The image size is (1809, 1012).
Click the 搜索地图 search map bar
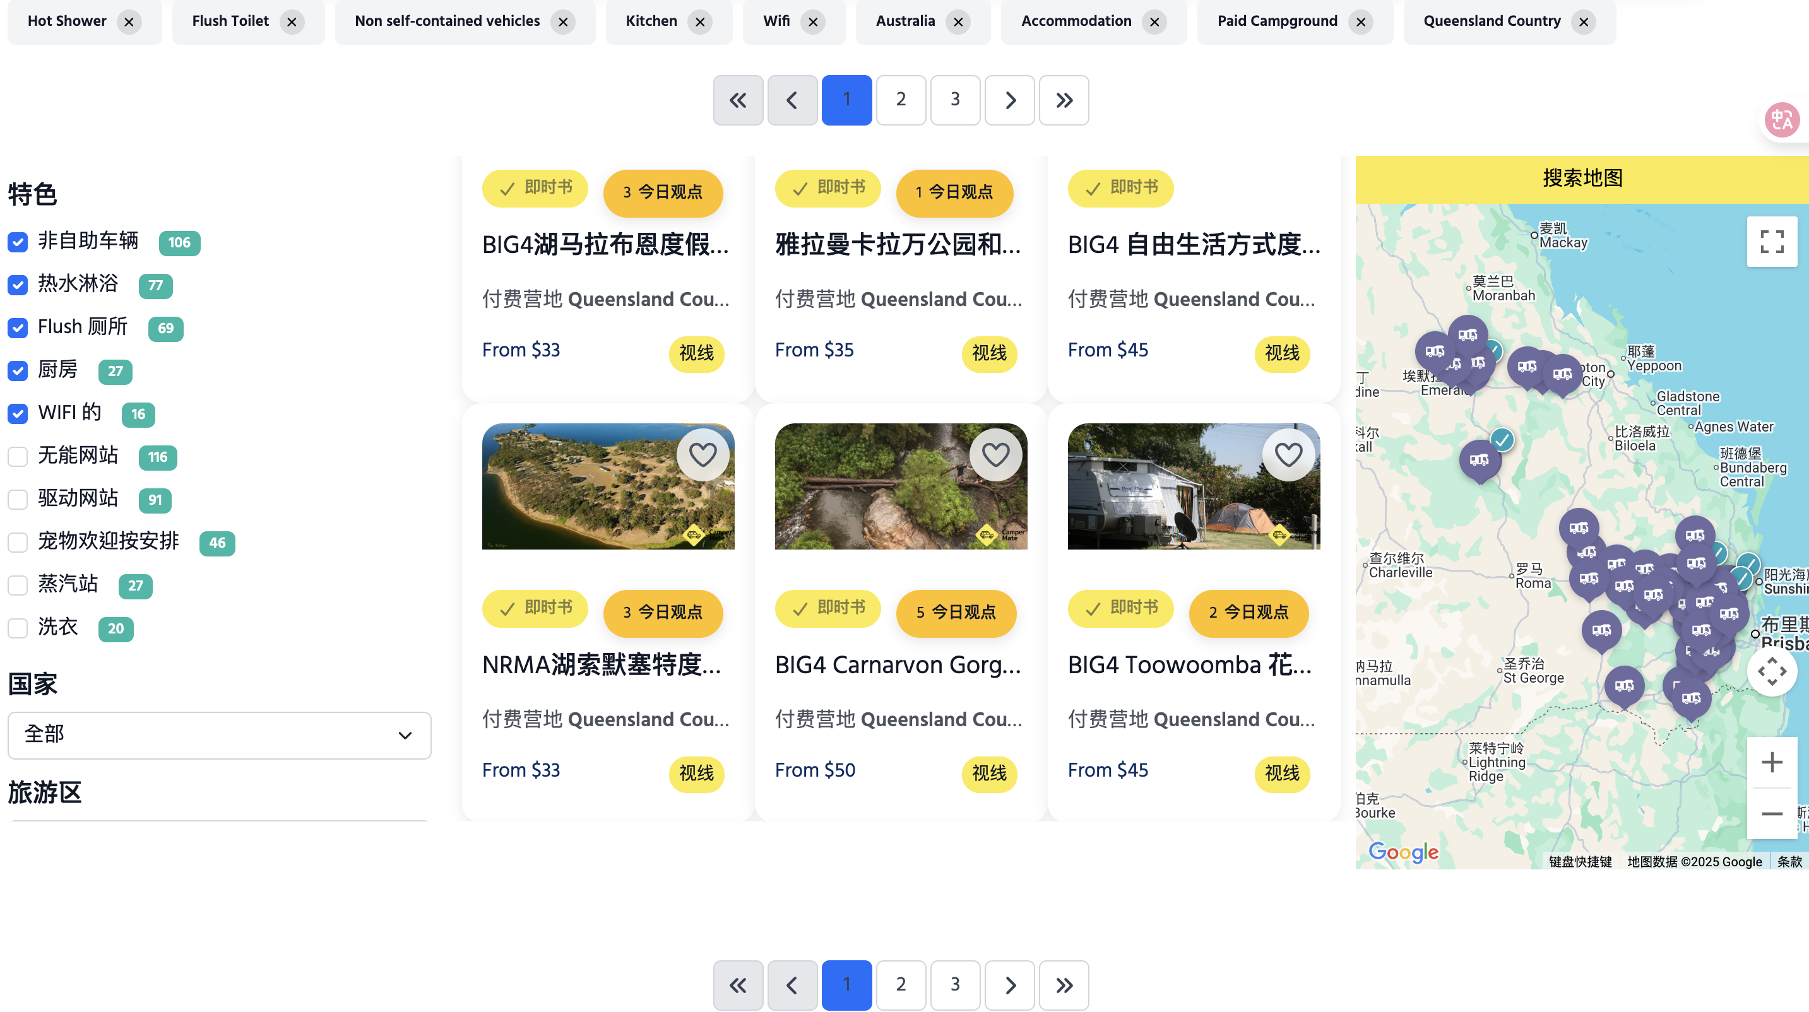click(1582, 179)
